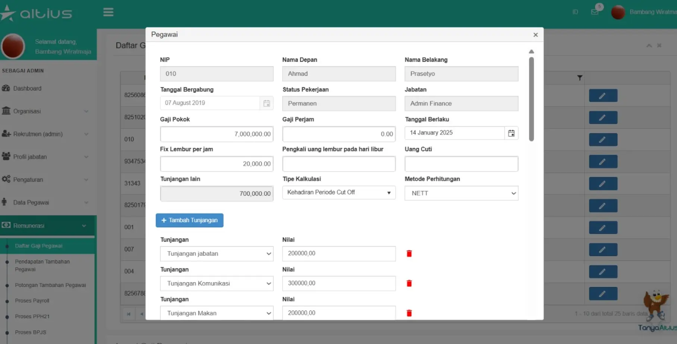Close the Pegawai dialog
Screen dimensions: 677x344
coord(535,35)
